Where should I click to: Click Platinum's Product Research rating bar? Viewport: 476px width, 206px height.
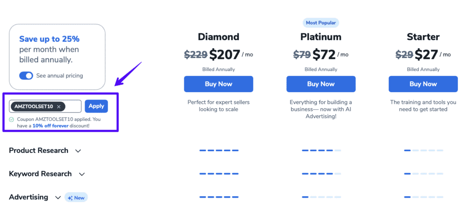pyautogui.click(x=321, y=151)
